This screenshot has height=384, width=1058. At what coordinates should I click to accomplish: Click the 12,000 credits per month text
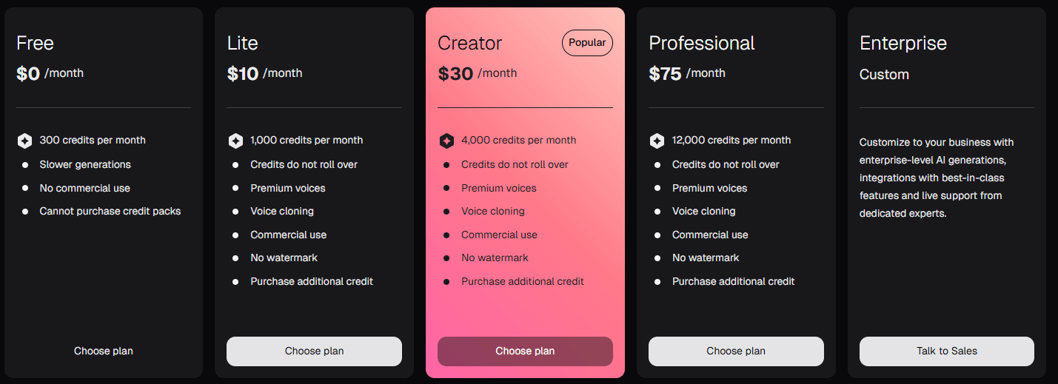731,140
